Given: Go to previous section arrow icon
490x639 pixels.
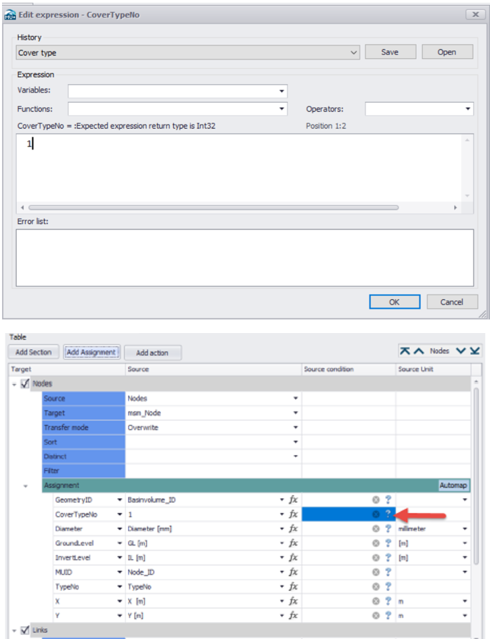Looking at the screenshot, I should [x=419, y=351].
